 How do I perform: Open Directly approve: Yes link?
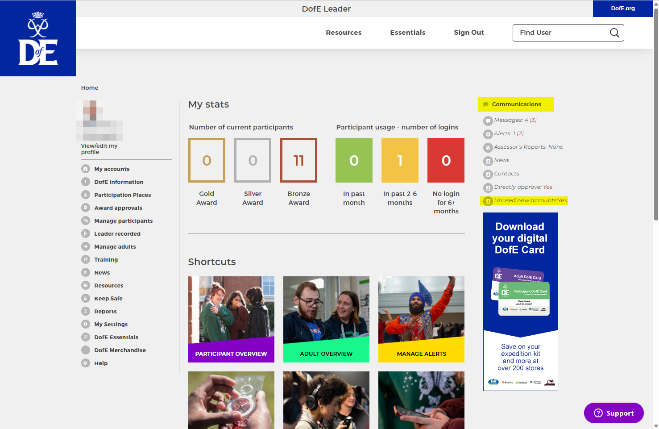click(523, 187)
